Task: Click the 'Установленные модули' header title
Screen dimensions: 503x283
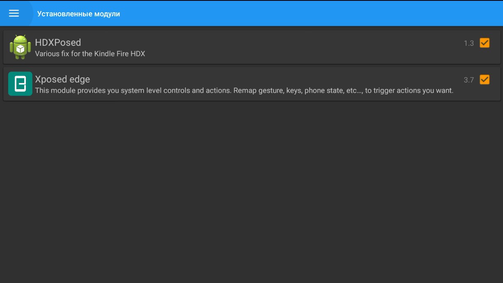Action: click(x=79, y=14)
